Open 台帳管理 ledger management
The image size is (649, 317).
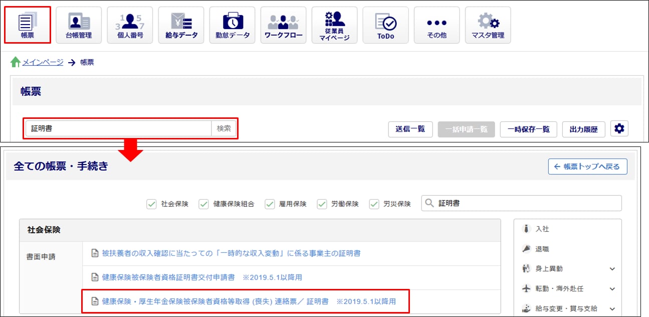click(79, 25)
